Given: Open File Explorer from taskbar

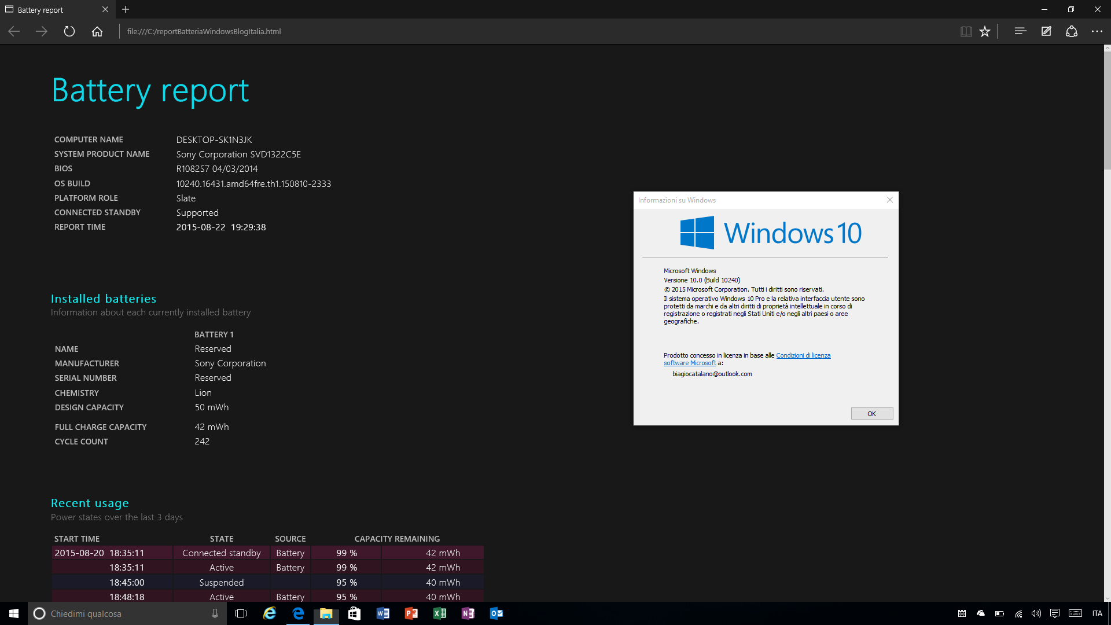Looking at the screenshot, I should tap(326, 613).
